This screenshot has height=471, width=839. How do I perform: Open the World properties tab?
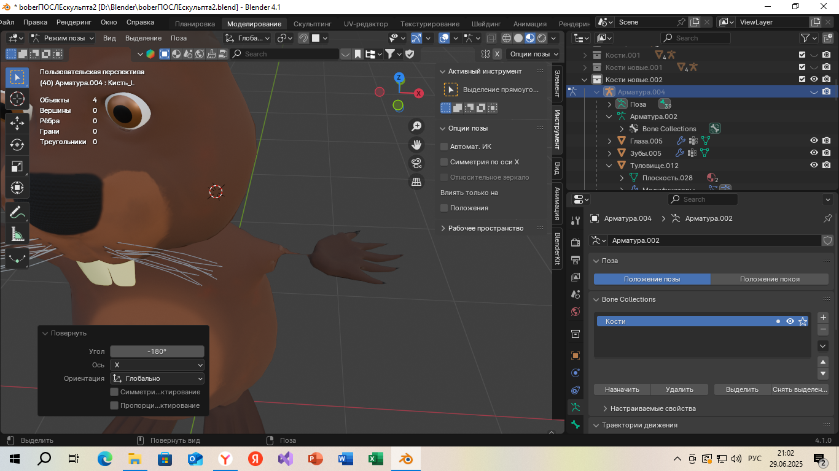coord(576,312)
